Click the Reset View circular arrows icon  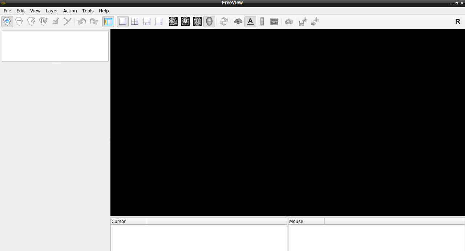[224, 22]
